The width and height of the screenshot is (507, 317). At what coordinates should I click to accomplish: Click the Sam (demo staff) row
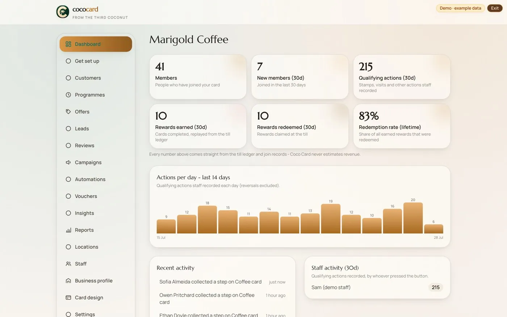click(377, 287)
